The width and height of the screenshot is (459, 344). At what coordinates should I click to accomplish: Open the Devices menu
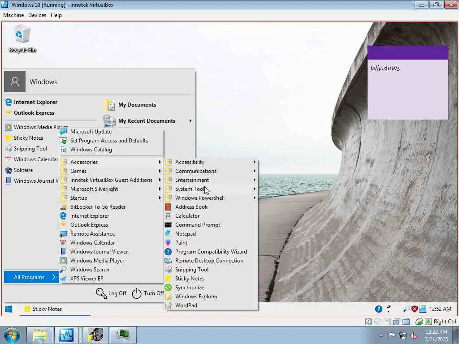pos(37,15)
